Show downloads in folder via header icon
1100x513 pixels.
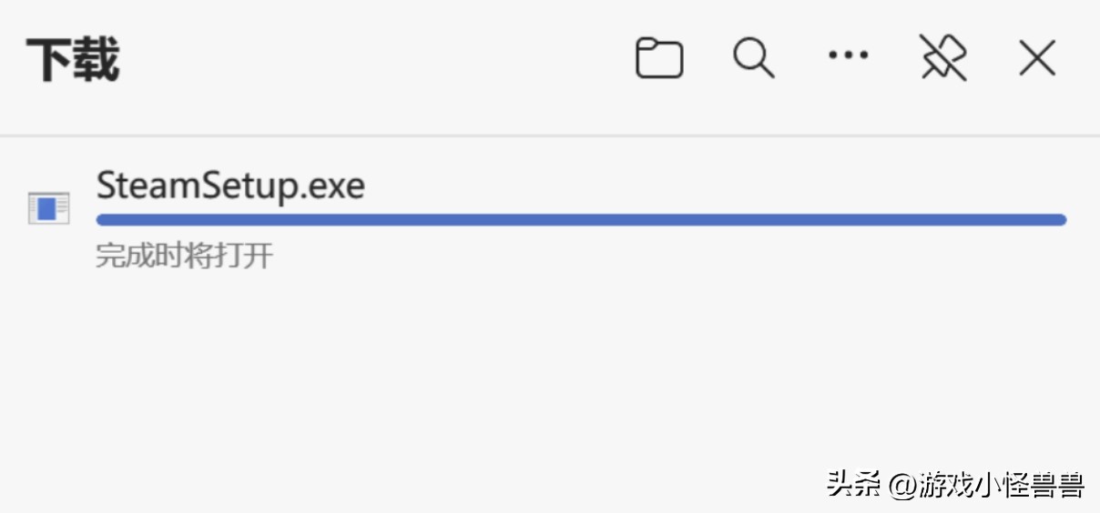click(x=659, y=59)
